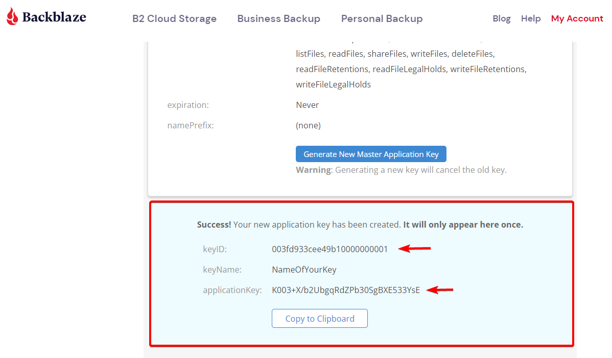Click the namePrefix: label
Screen dimensions: 612x358
coord(191,125)
